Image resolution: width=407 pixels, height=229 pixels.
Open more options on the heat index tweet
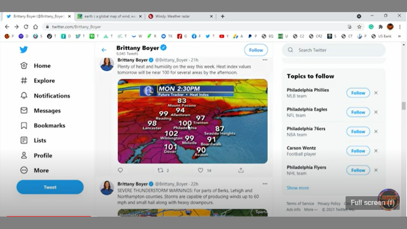(265, 60)
